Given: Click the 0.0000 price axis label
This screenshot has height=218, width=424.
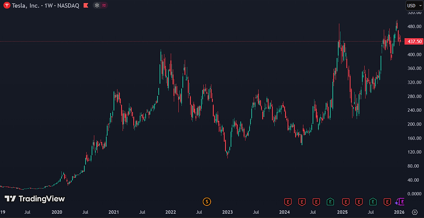Looking at the screenshot, I should [415, 194].
